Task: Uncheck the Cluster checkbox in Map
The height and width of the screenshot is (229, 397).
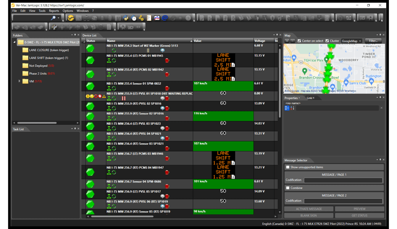Action: tap(327, 41)
